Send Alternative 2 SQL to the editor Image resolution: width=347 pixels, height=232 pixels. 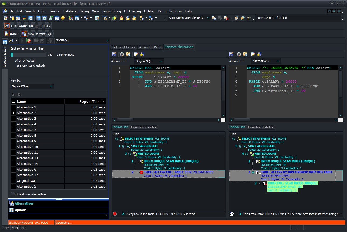tap(253, 54)
